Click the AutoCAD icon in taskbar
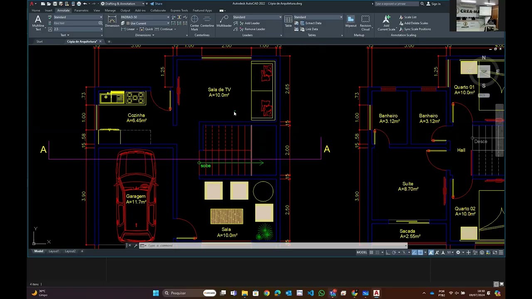Viewport: 532px width, 299px height. point(376,293)
